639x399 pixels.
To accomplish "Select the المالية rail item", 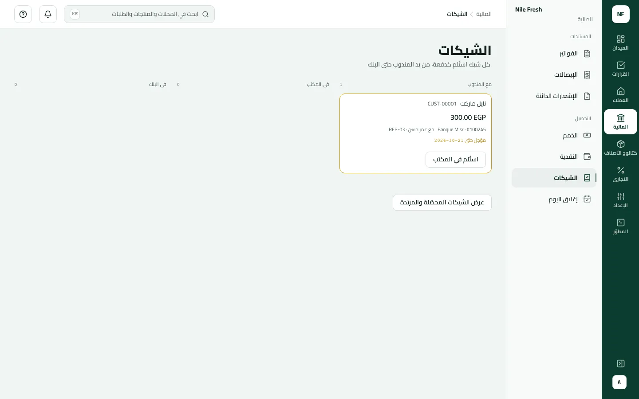I will click(620, 121).
